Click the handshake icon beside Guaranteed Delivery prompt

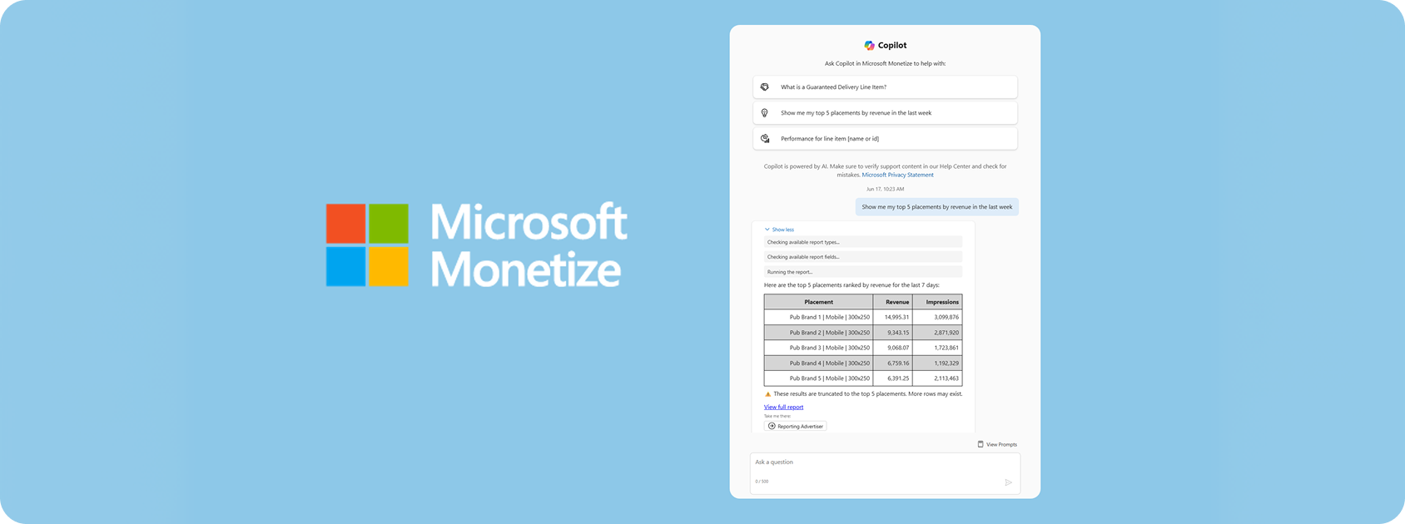coord(765,87)
